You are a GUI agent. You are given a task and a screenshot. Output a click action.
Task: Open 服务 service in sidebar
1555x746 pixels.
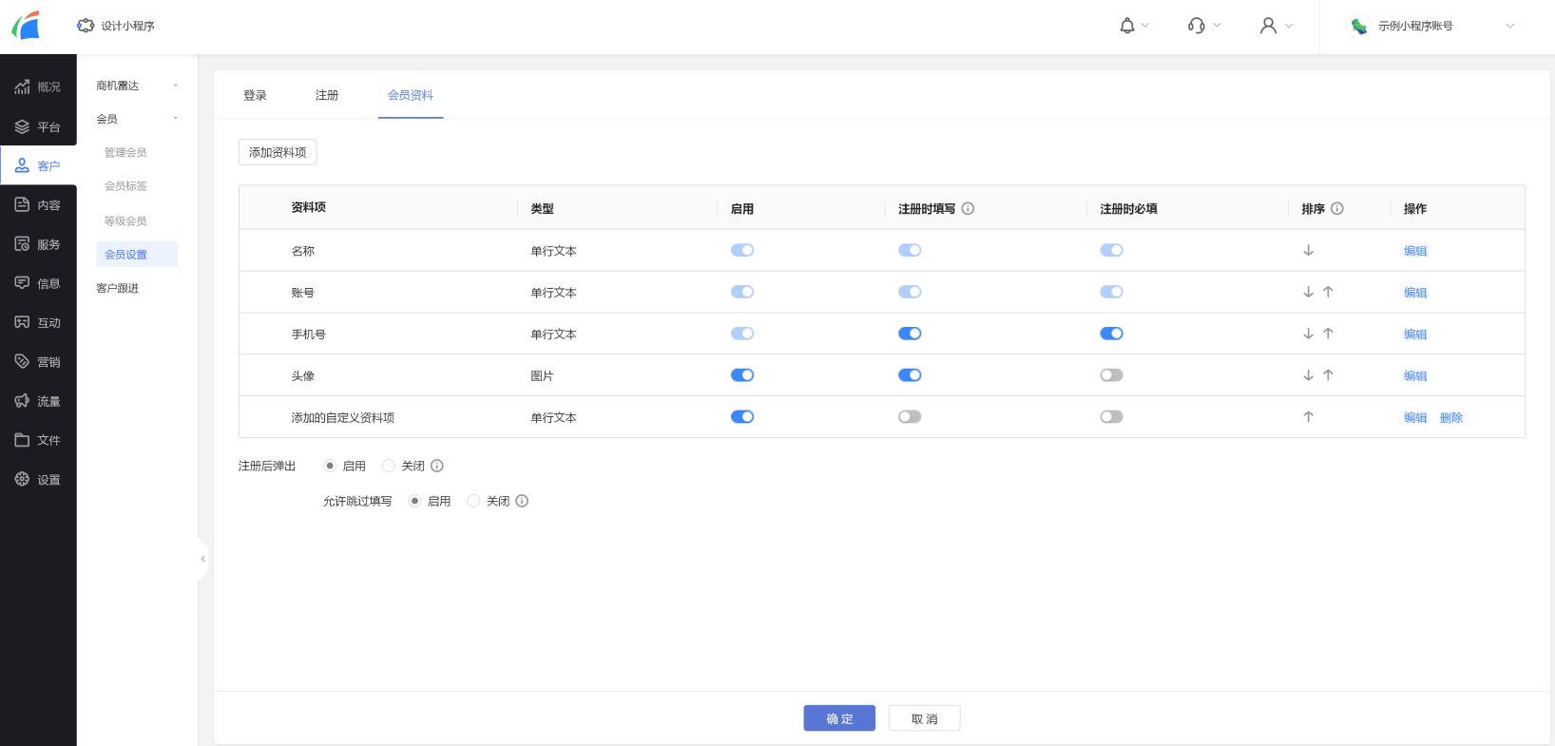(38, 244)
